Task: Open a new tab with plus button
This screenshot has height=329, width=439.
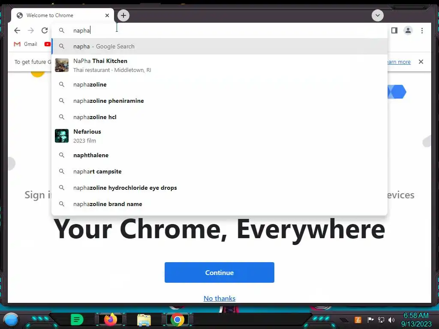Action: click(123, 15)
